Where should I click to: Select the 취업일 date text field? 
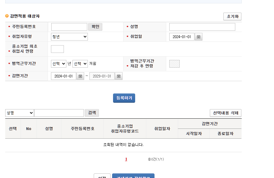pos(182,37)
